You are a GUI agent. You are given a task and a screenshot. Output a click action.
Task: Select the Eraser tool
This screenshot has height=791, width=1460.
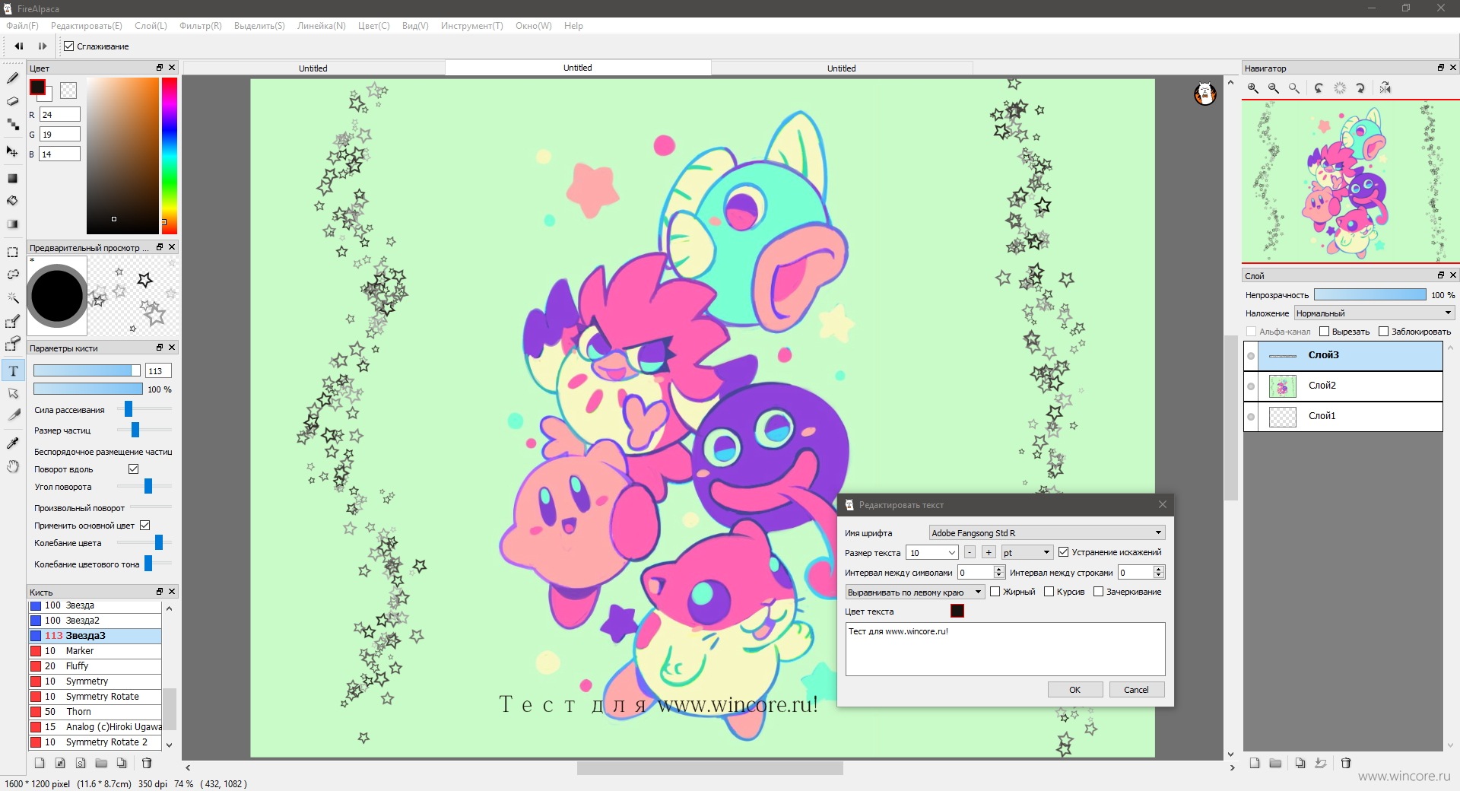(12, 101)
